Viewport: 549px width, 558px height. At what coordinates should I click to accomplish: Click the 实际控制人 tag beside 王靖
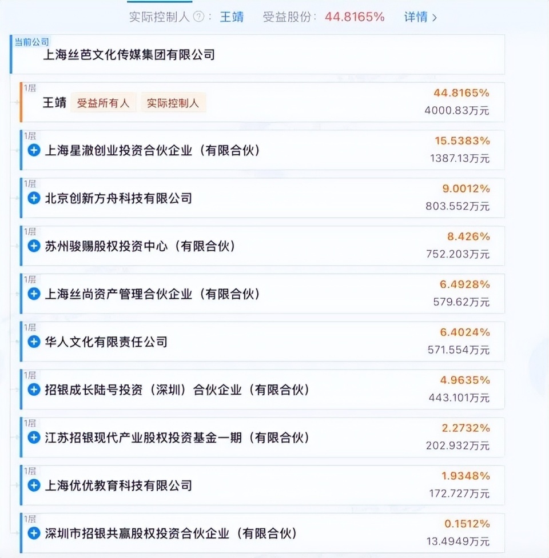pyautogui.click(x=172, y=103)
